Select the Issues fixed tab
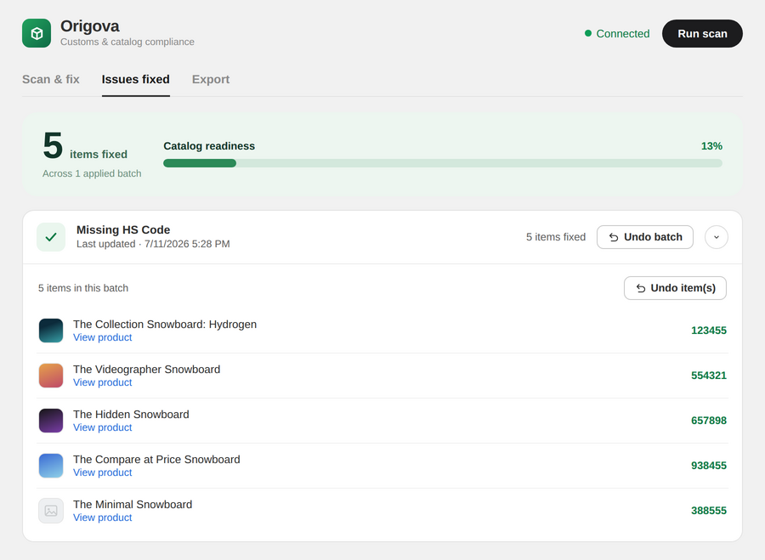This screenshot has height=560, width=765. click(x=136, y=79)
